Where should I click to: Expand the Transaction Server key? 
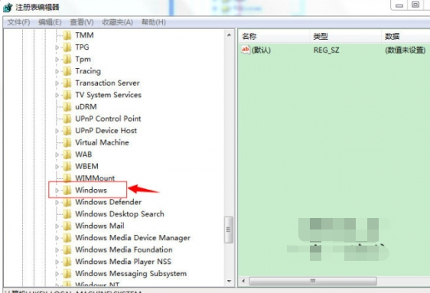point(57,83)
